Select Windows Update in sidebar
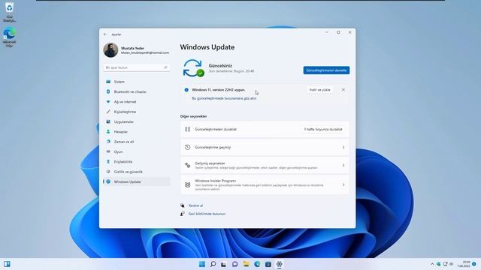 pos(137,181)
